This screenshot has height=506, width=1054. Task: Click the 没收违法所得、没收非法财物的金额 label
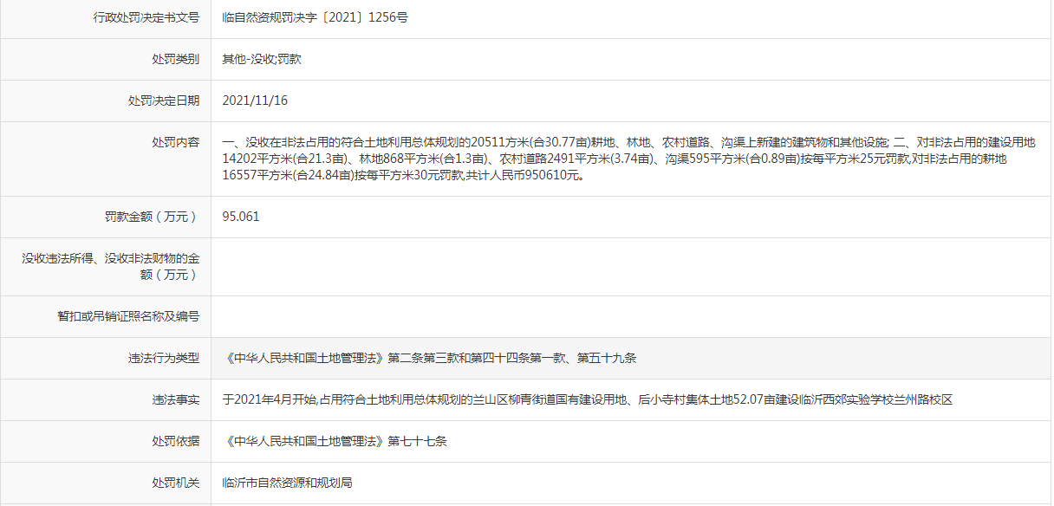tap(110, 266)
